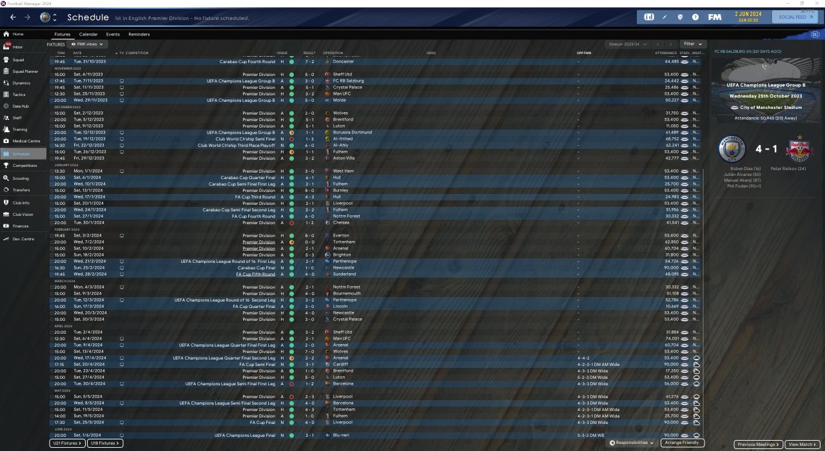Viewport: 825px width, 451px height.
Task: Open Finances in the sidebar
Action: coord(23,226)
